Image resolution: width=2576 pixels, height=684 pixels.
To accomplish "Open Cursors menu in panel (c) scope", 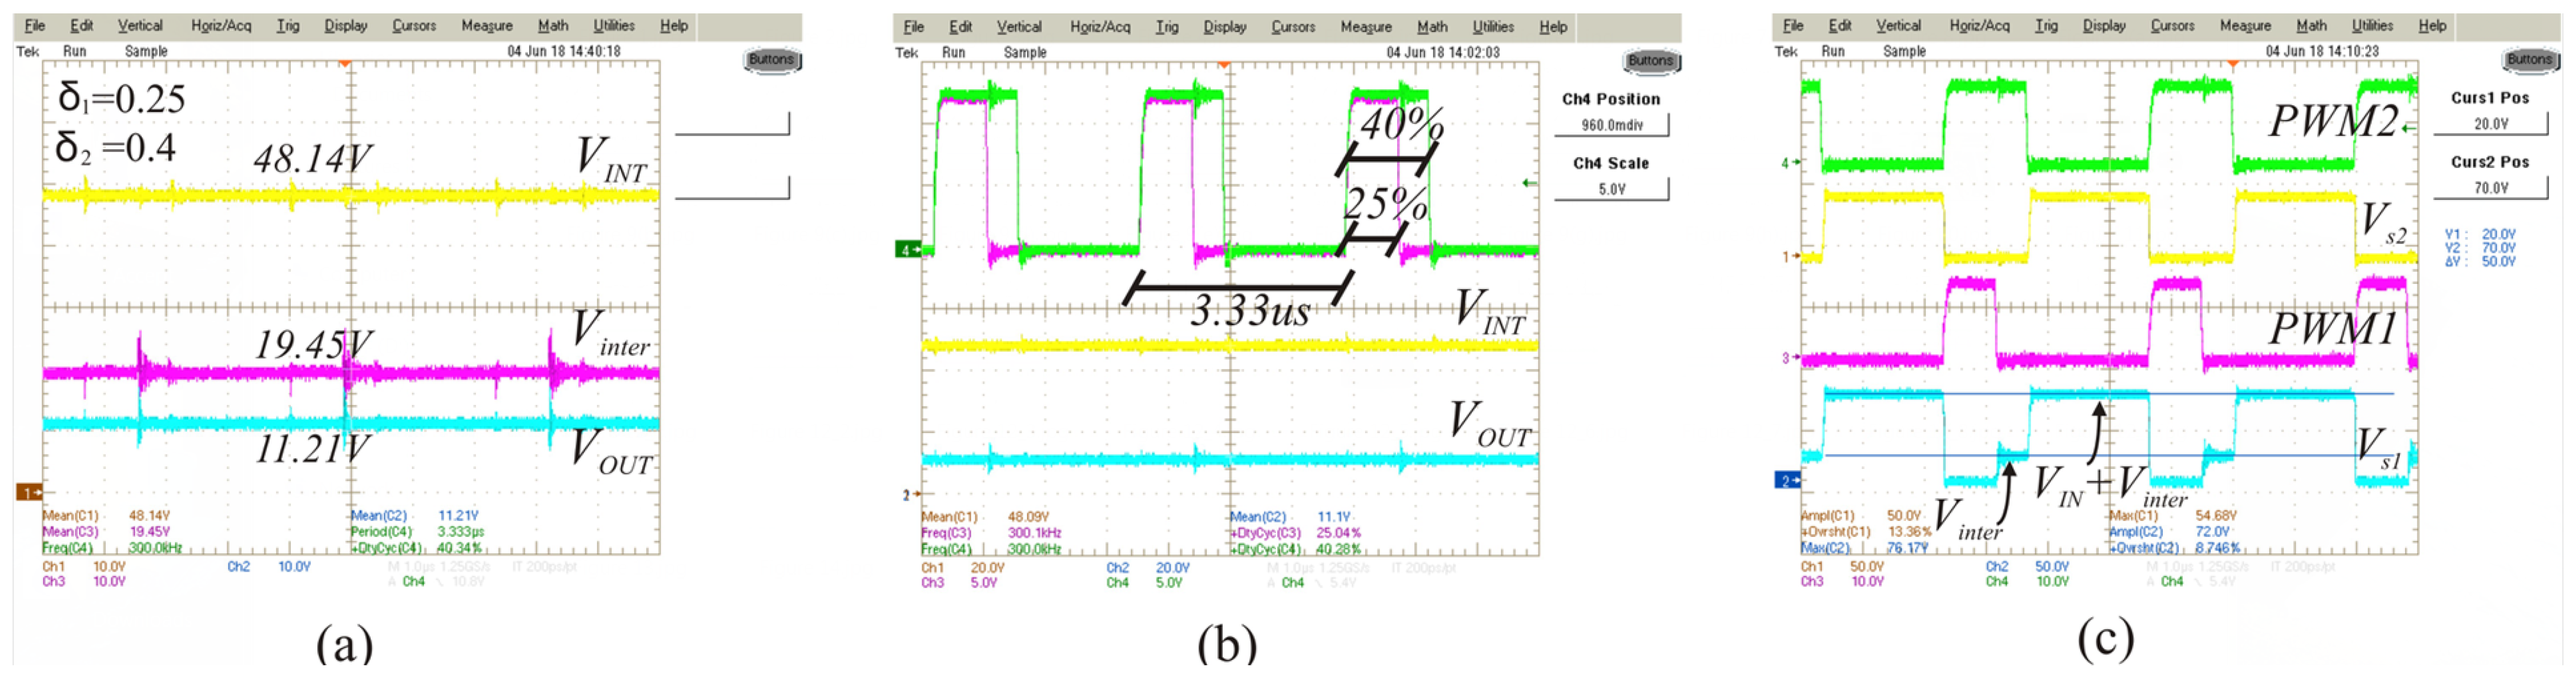I will [2172, 26].
